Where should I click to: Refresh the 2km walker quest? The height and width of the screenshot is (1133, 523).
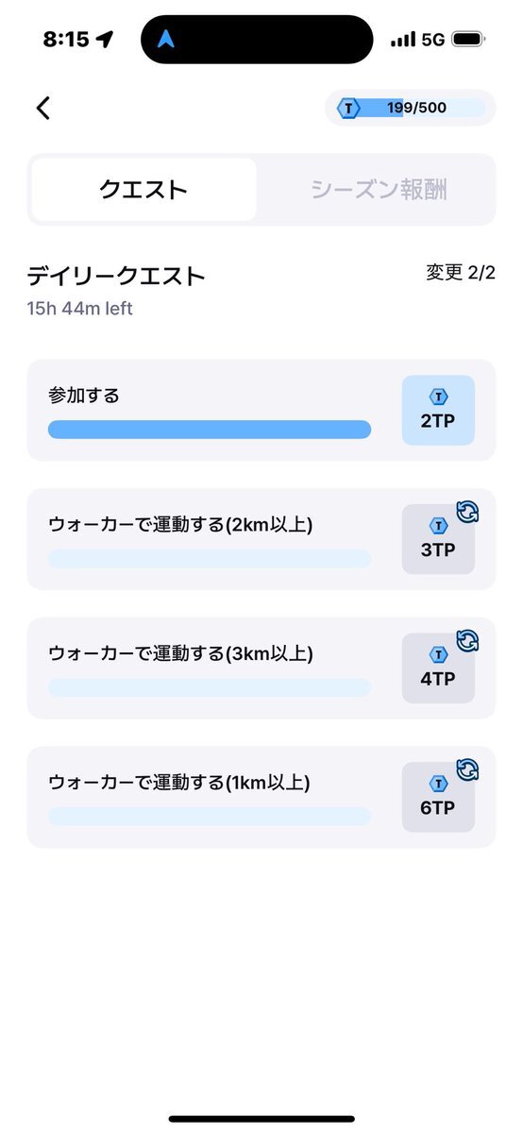[467, 512]
